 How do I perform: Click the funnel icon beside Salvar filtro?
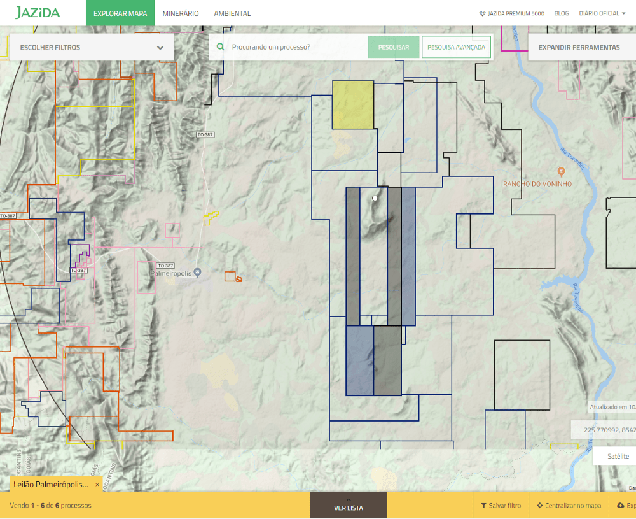tap(483, 506)
